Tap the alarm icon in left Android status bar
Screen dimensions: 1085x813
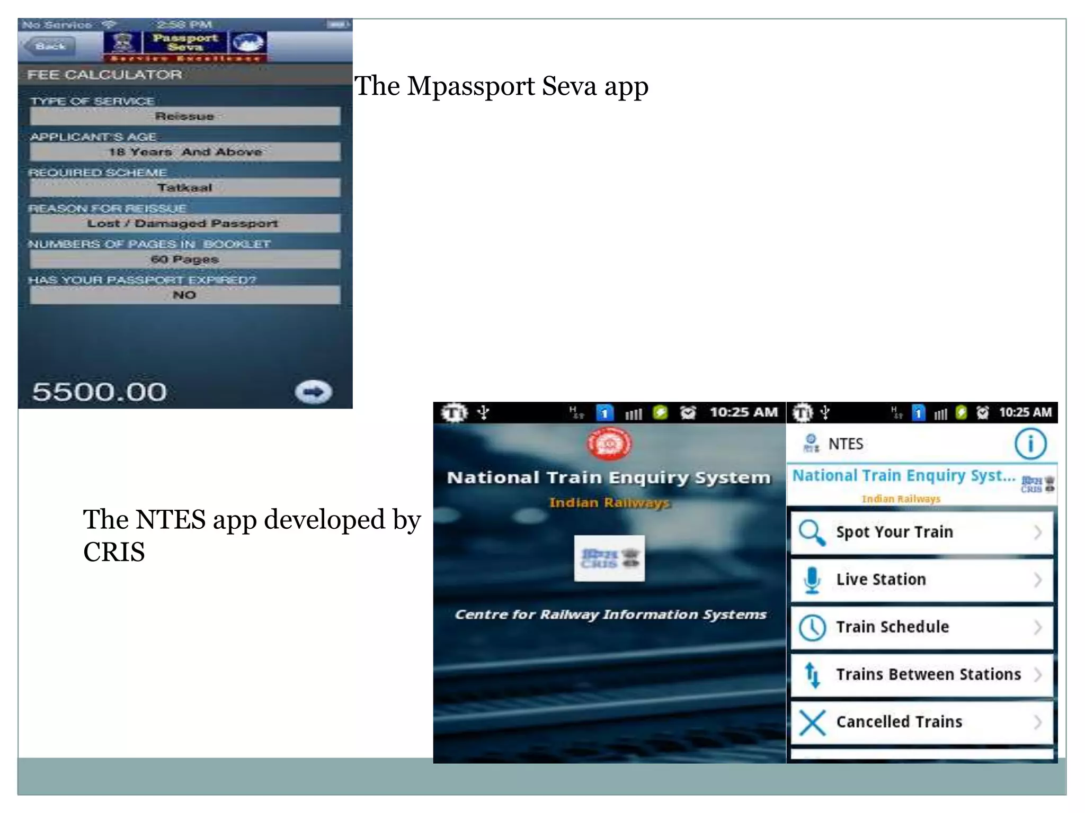coord(688,412)
